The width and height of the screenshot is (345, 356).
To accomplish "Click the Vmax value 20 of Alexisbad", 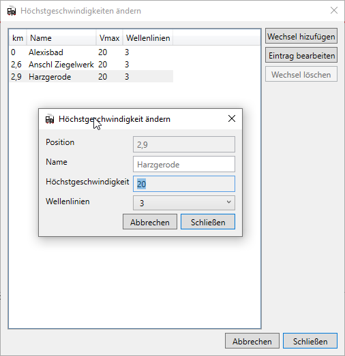I will pyautogui.click(x=102, y=52).
